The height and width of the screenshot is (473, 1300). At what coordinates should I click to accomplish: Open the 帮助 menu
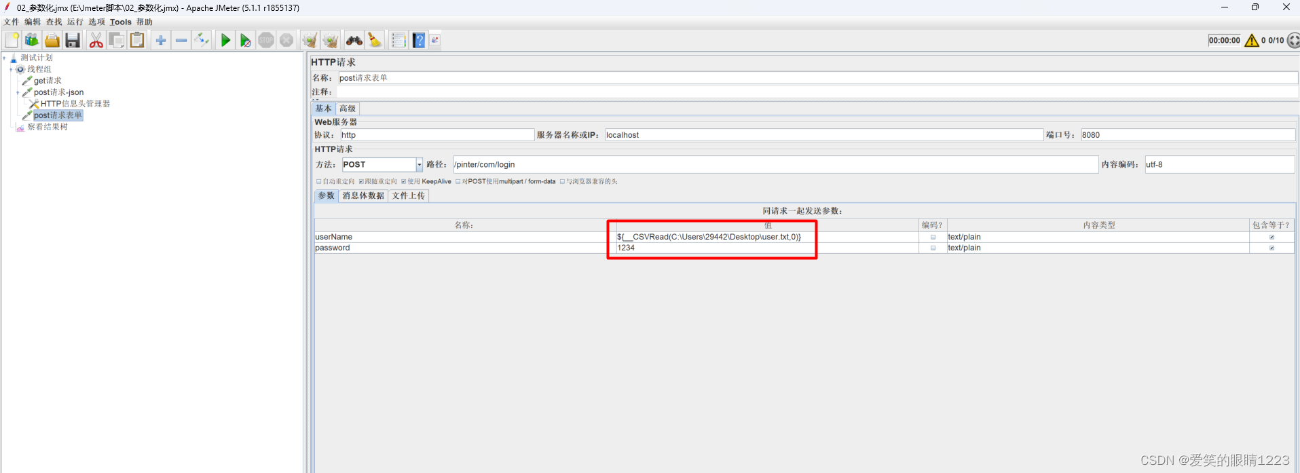click(145, 22)
